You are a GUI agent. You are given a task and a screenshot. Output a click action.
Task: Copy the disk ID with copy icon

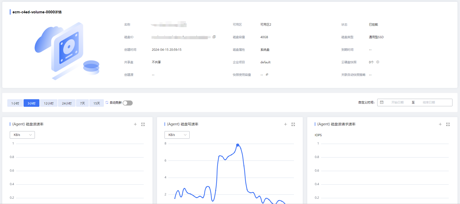[x=214, y=37]
